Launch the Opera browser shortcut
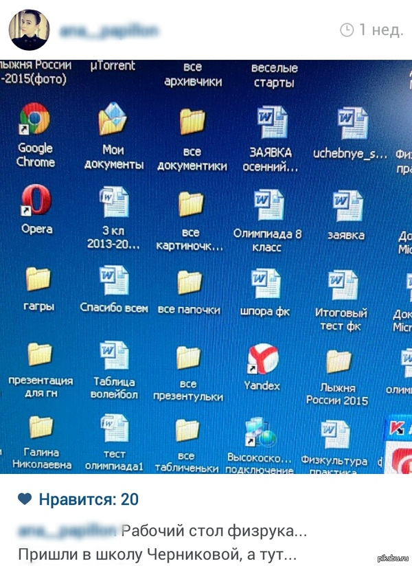 (x=36, y=201)
